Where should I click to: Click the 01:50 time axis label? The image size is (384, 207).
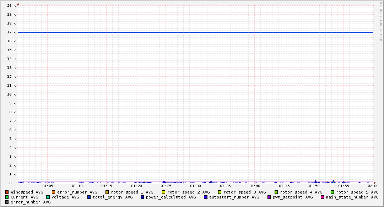coord(314,186)
